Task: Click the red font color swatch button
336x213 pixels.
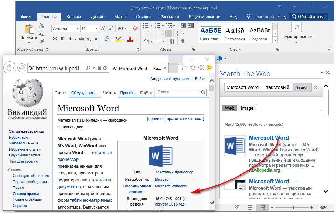Action: [x=130, y=39]
